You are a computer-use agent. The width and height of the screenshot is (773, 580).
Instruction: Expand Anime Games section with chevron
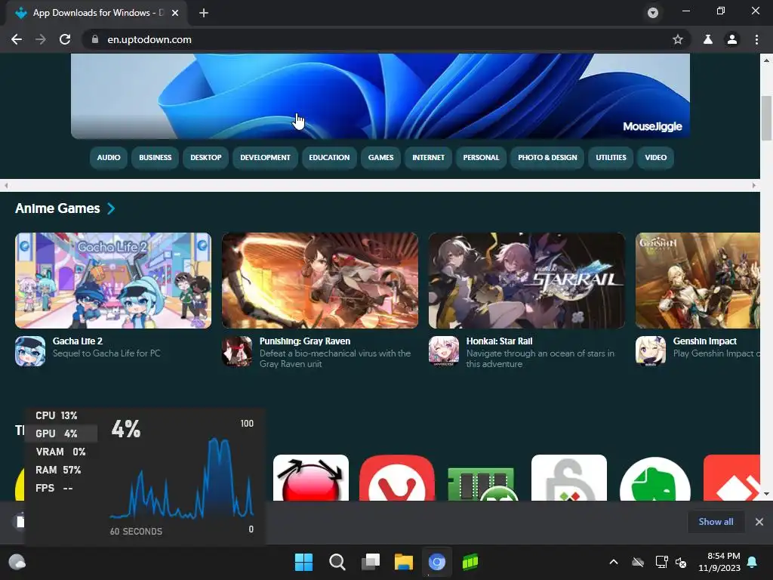(x=111, y=208)
